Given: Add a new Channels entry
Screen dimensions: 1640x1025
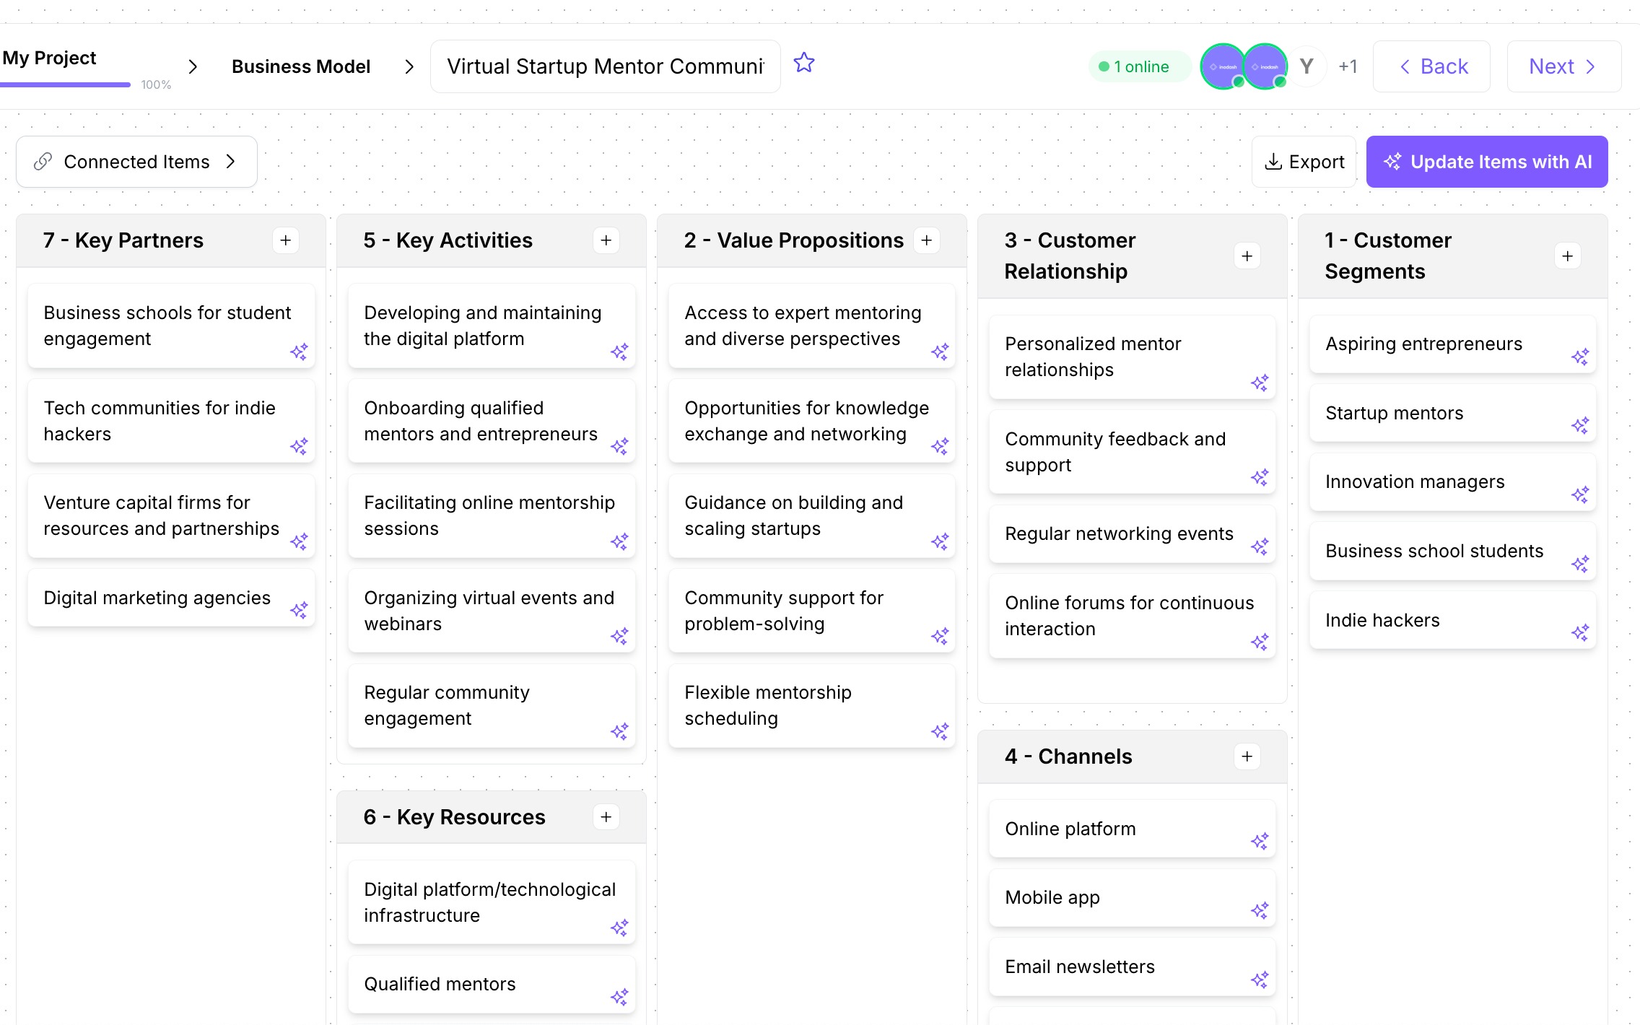Looking at the screenshot, I should click(x=1247, y=756).
